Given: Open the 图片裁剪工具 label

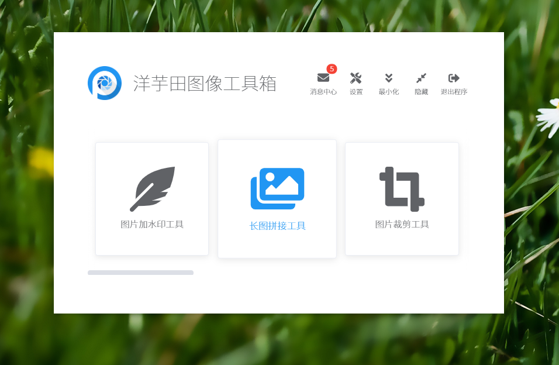Looking at the screenshot, I should click(x=402, y=225).
